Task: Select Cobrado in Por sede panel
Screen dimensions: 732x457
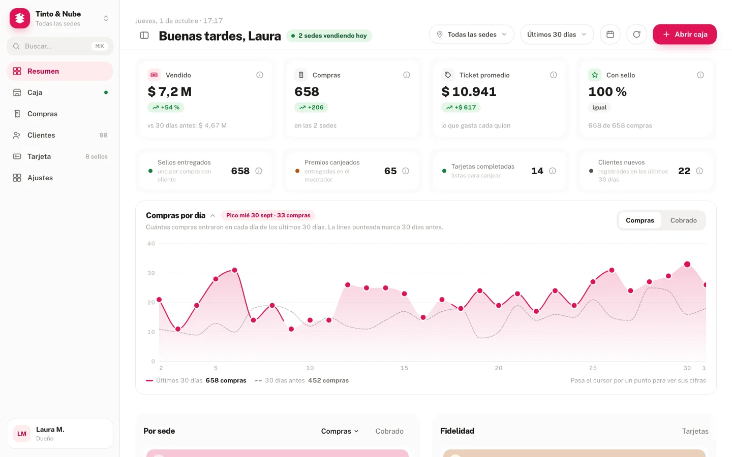Action: [x=389, y=431]
